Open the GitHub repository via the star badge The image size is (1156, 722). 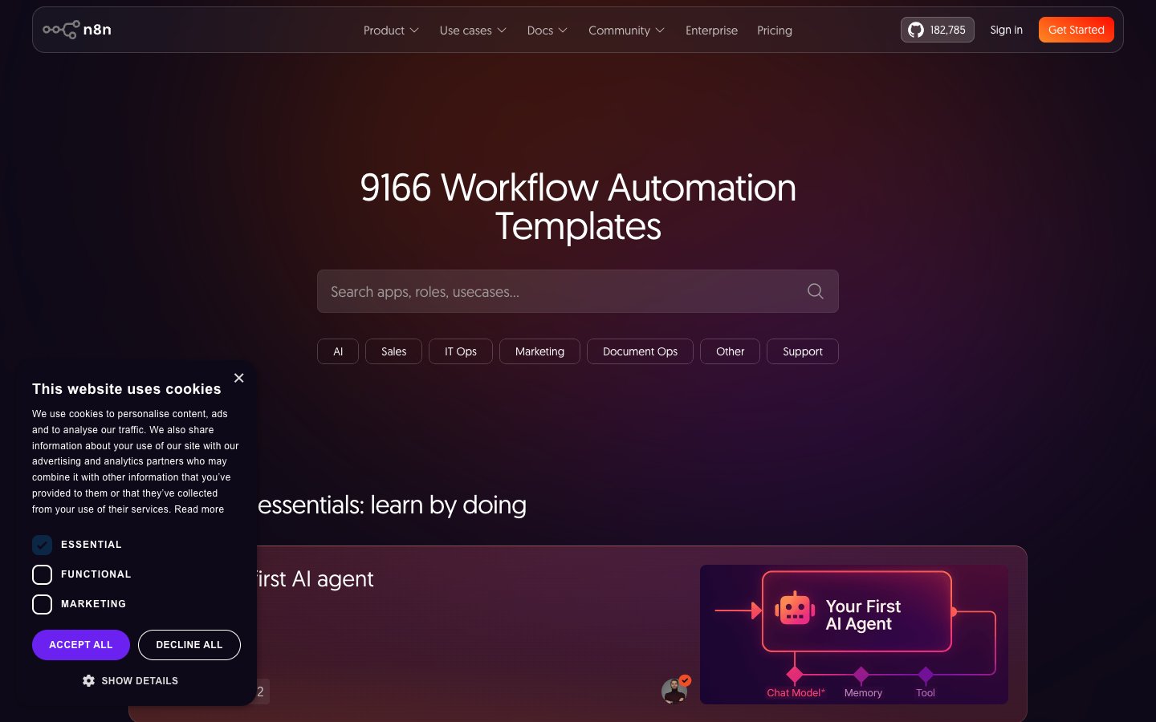click(937, 30)
